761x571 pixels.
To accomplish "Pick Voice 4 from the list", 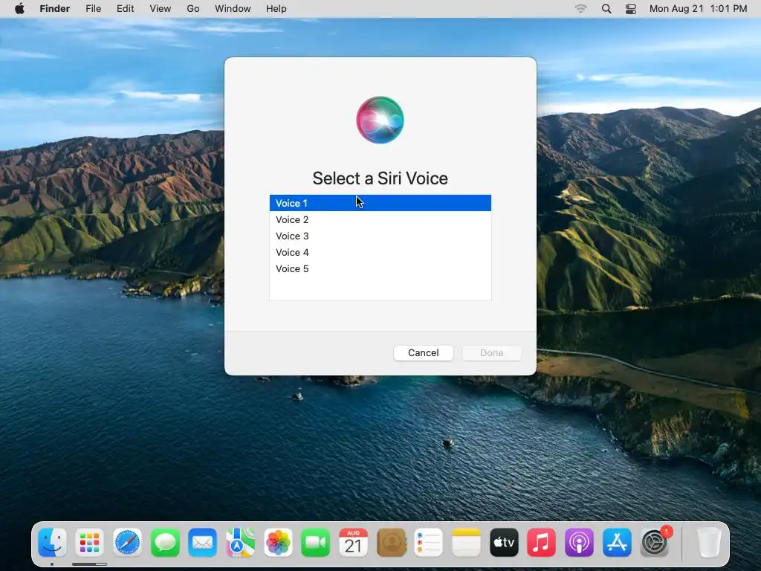I will [x=380, y=253].
